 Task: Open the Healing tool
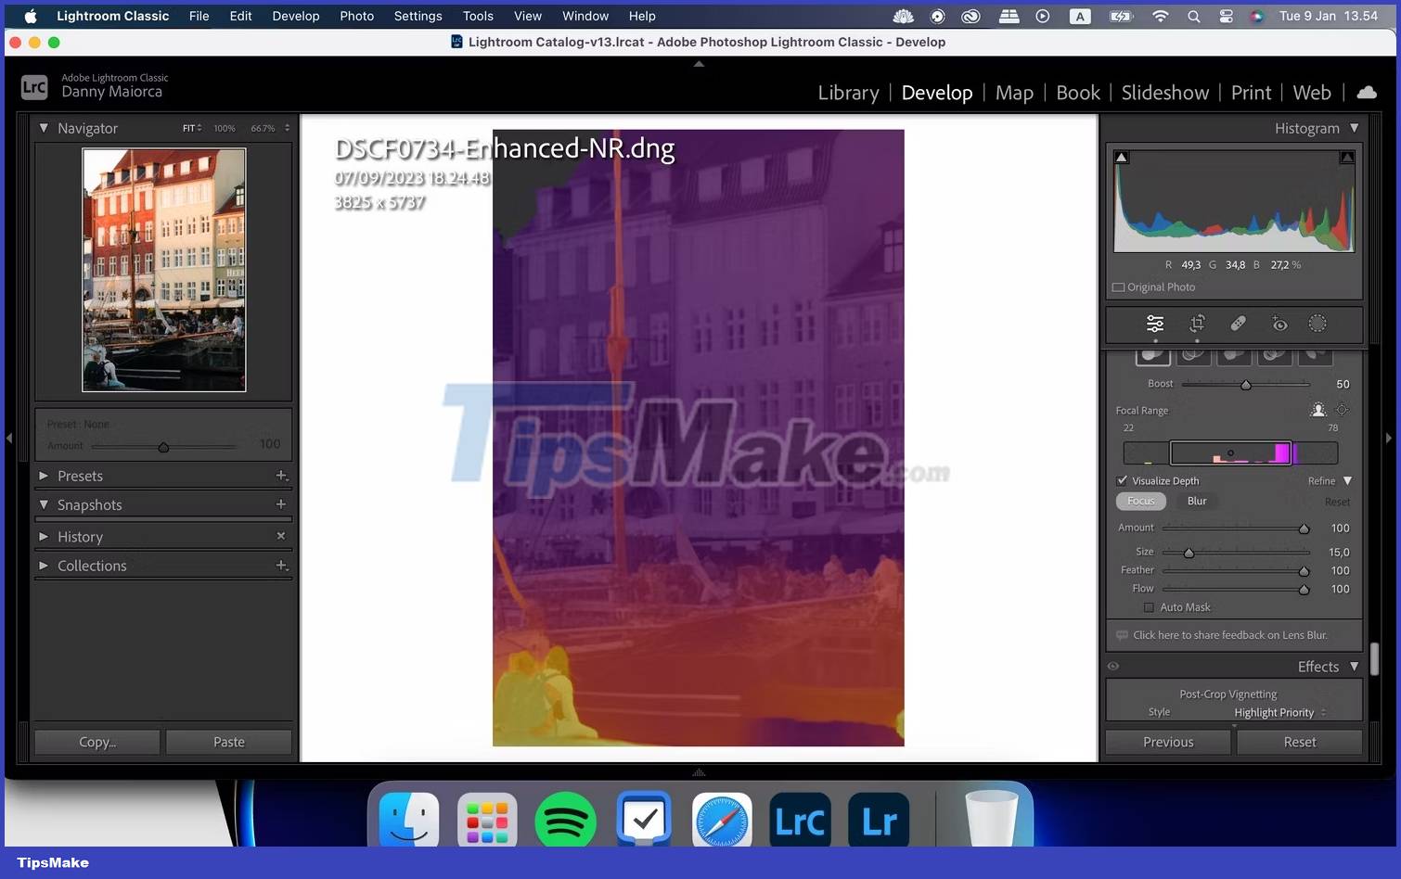pyautogui.click(x=1238, y=324)
